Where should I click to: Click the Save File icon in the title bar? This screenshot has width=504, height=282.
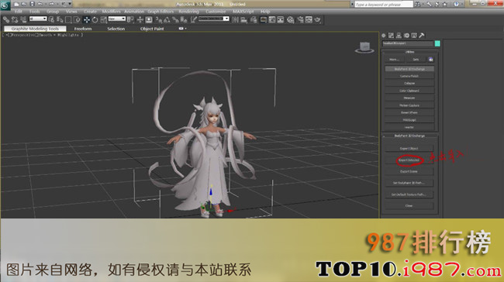[x=32, y=4]
